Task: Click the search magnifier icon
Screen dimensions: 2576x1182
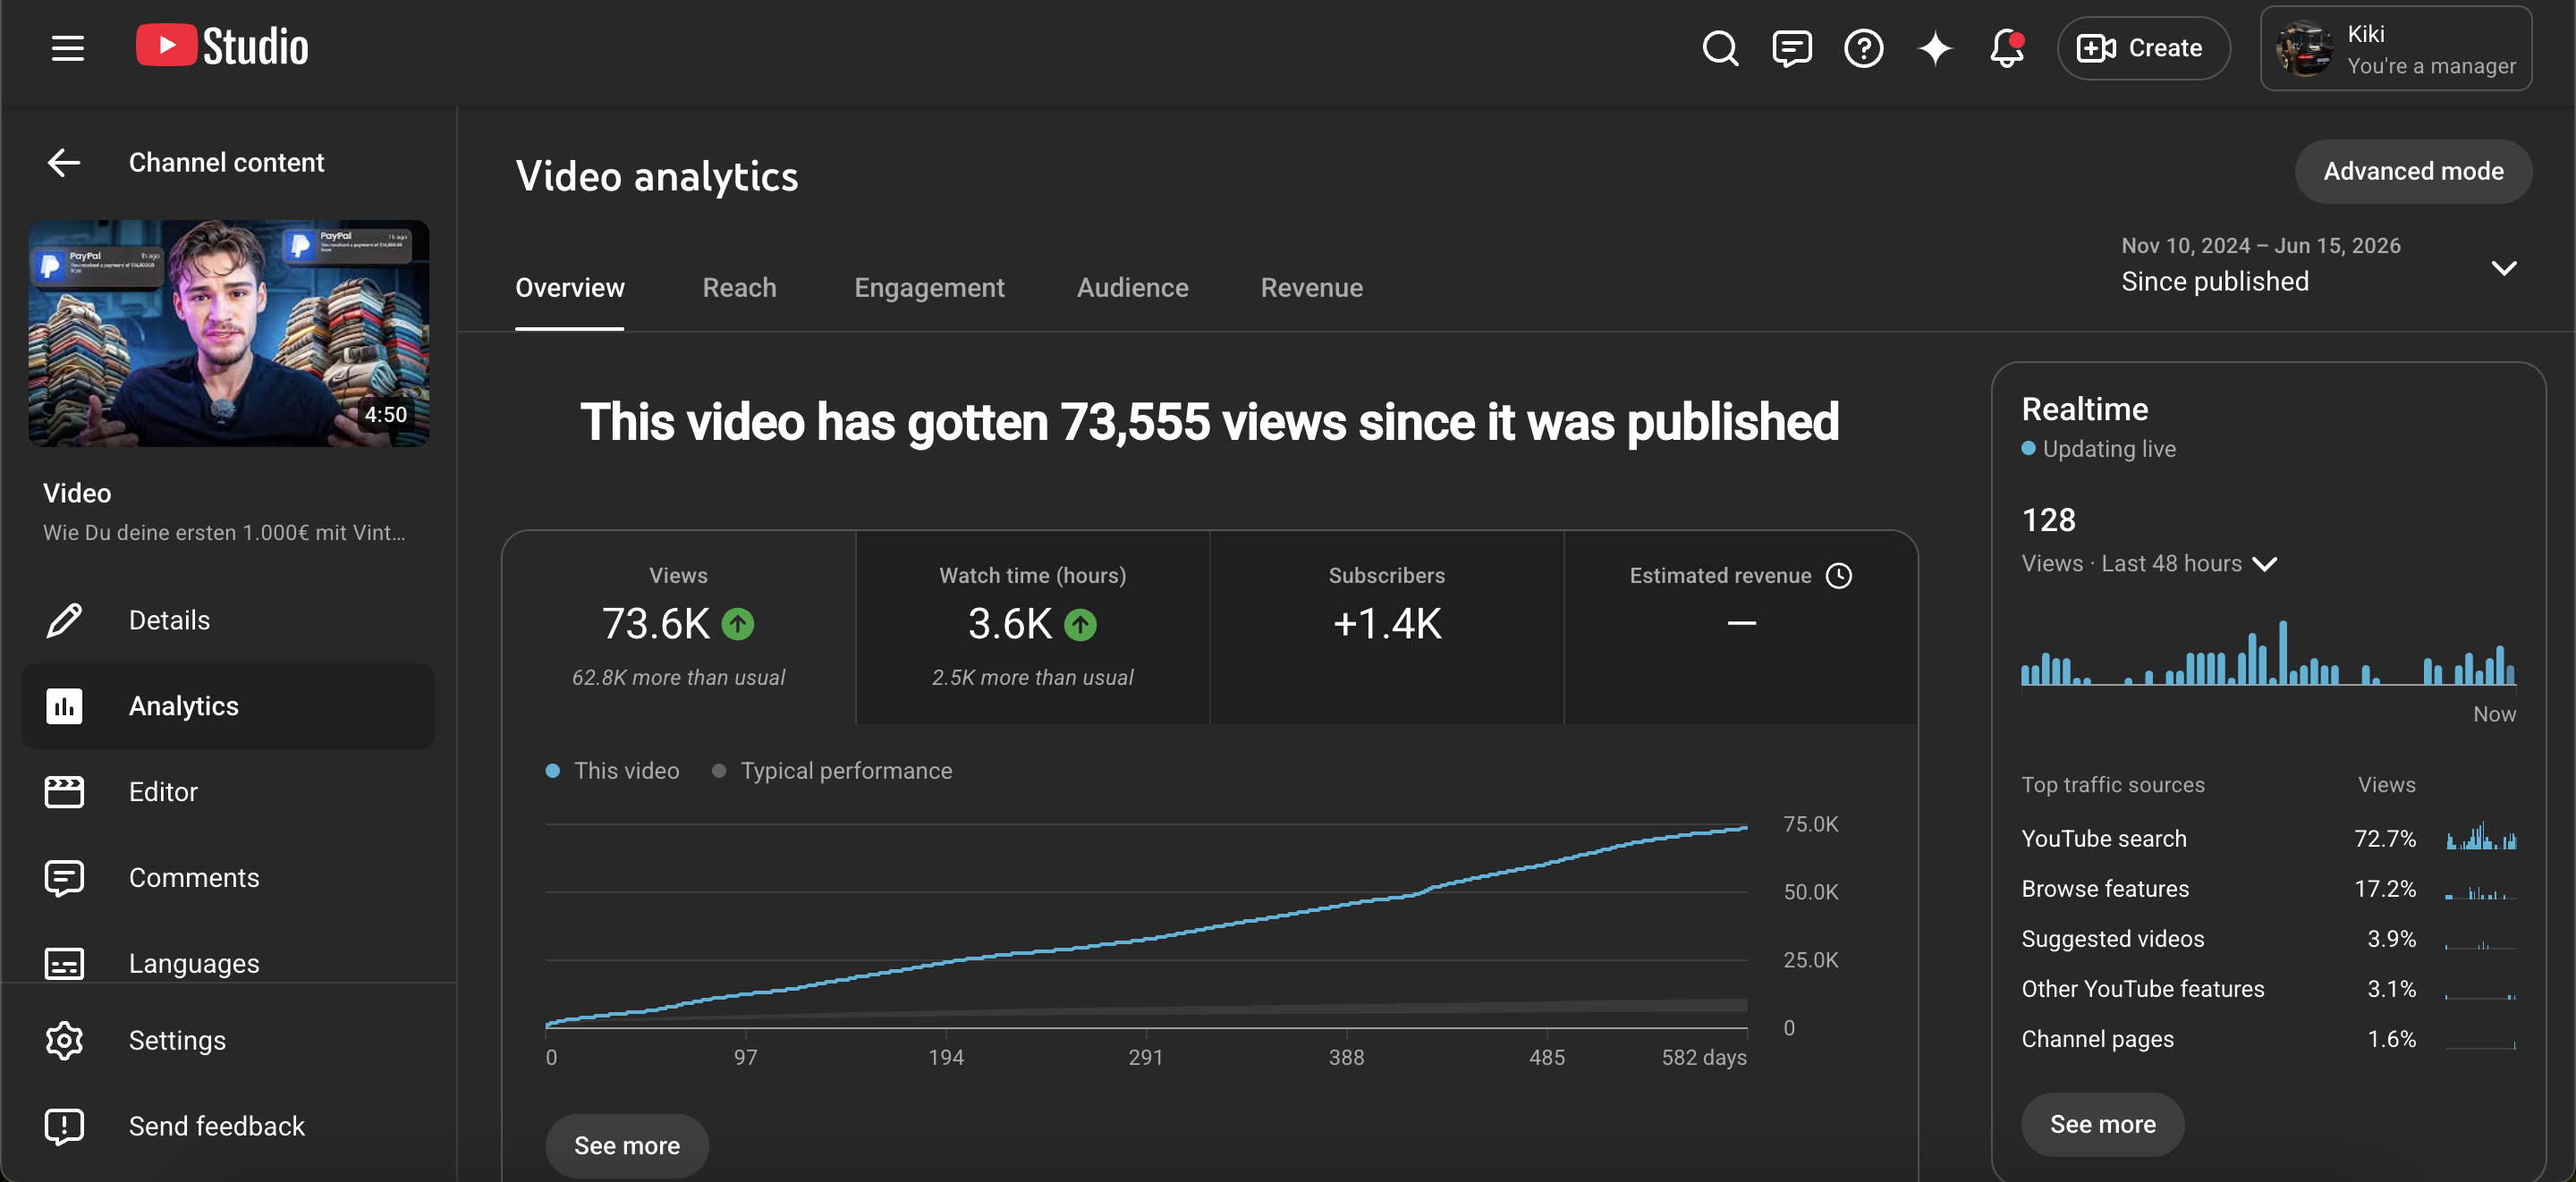Action: pyautogui.click(x=1720, y=47)
